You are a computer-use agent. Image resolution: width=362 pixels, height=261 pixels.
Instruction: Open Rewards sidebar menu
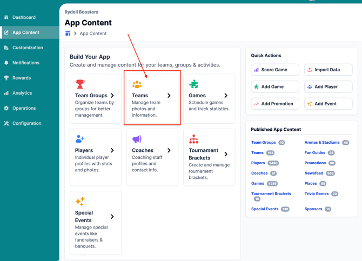pyautogui.click(x=30, y=78)
